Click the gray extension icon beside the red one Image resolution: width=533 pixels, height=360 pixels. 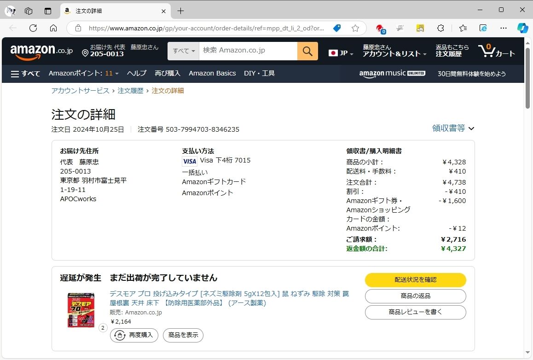(x=400, y=28)
